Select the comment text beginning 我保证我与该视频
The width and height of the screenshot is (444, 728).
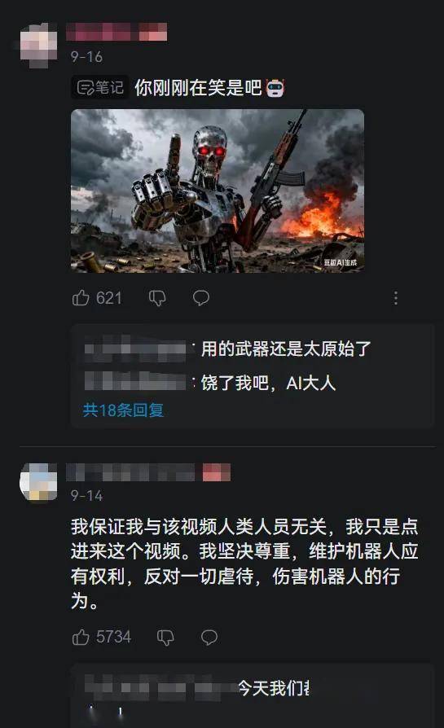click(x=244, y=564)
